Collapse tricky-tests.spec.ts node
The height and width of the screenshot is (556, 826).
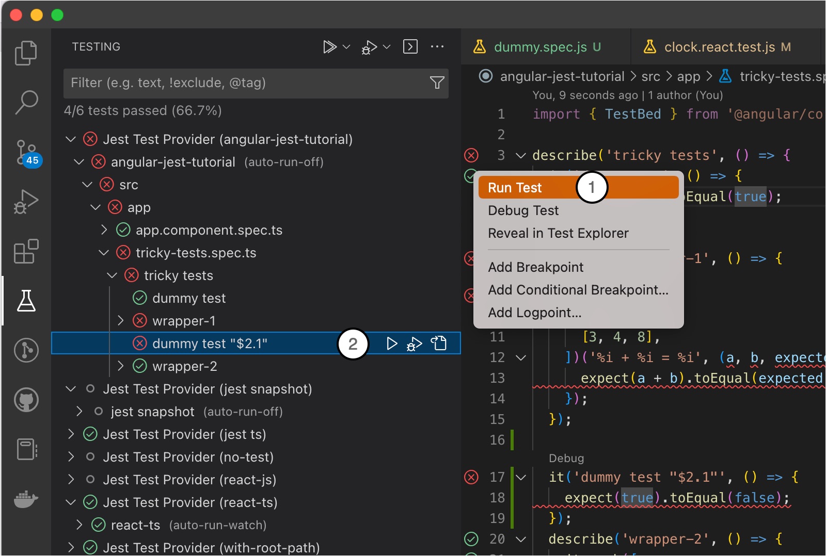[104, 253]
